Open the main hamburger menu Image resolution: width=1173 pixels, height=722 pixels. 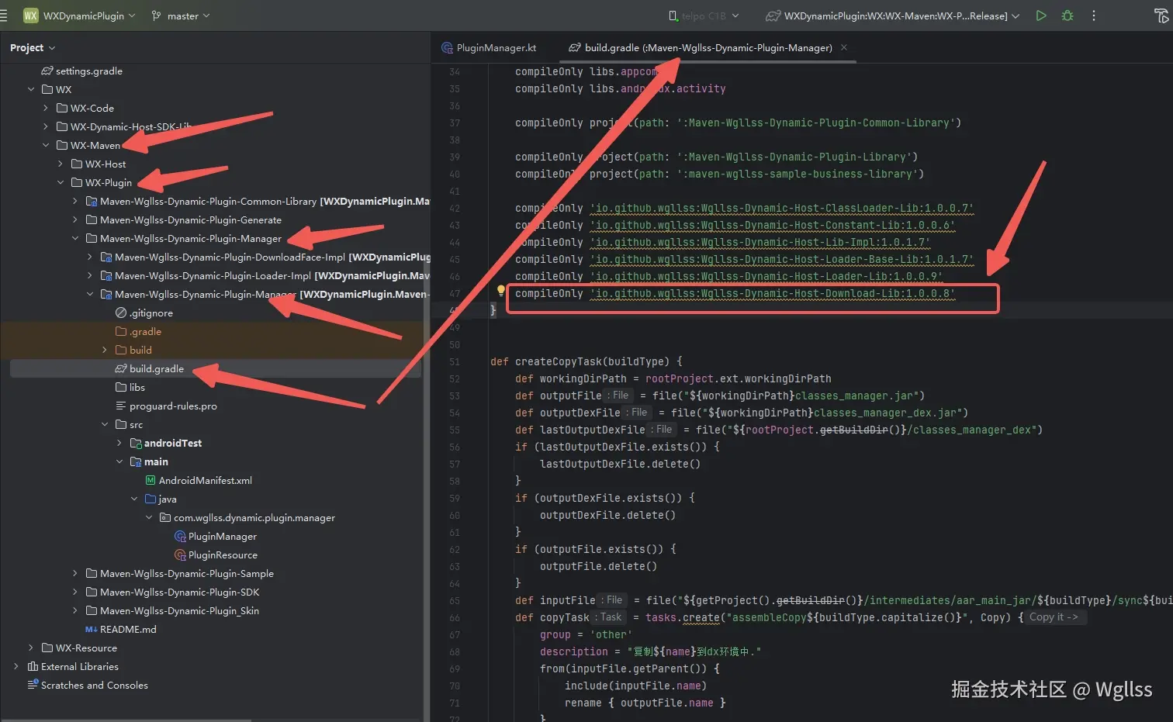(4, 16)
